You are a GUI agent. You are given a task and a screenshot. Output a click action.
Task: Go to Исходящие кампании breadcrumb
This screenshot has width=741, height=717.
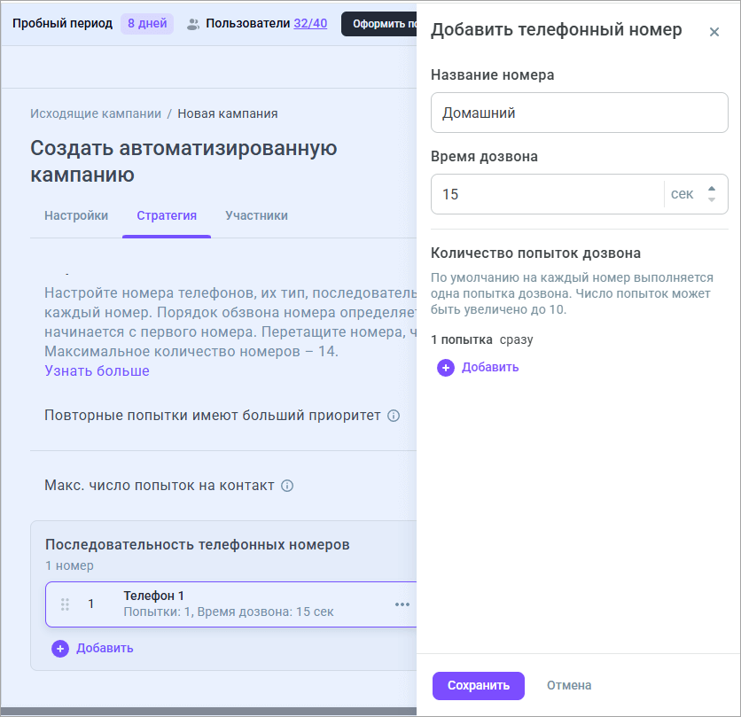pyautogui.click(x=96, y=113)
